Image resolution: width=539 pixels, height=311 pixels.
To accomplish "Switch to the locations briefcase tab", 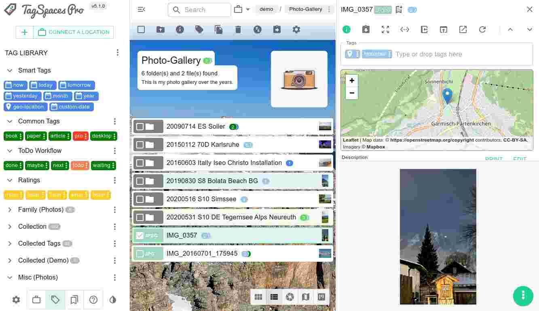I will click(36, 300).
